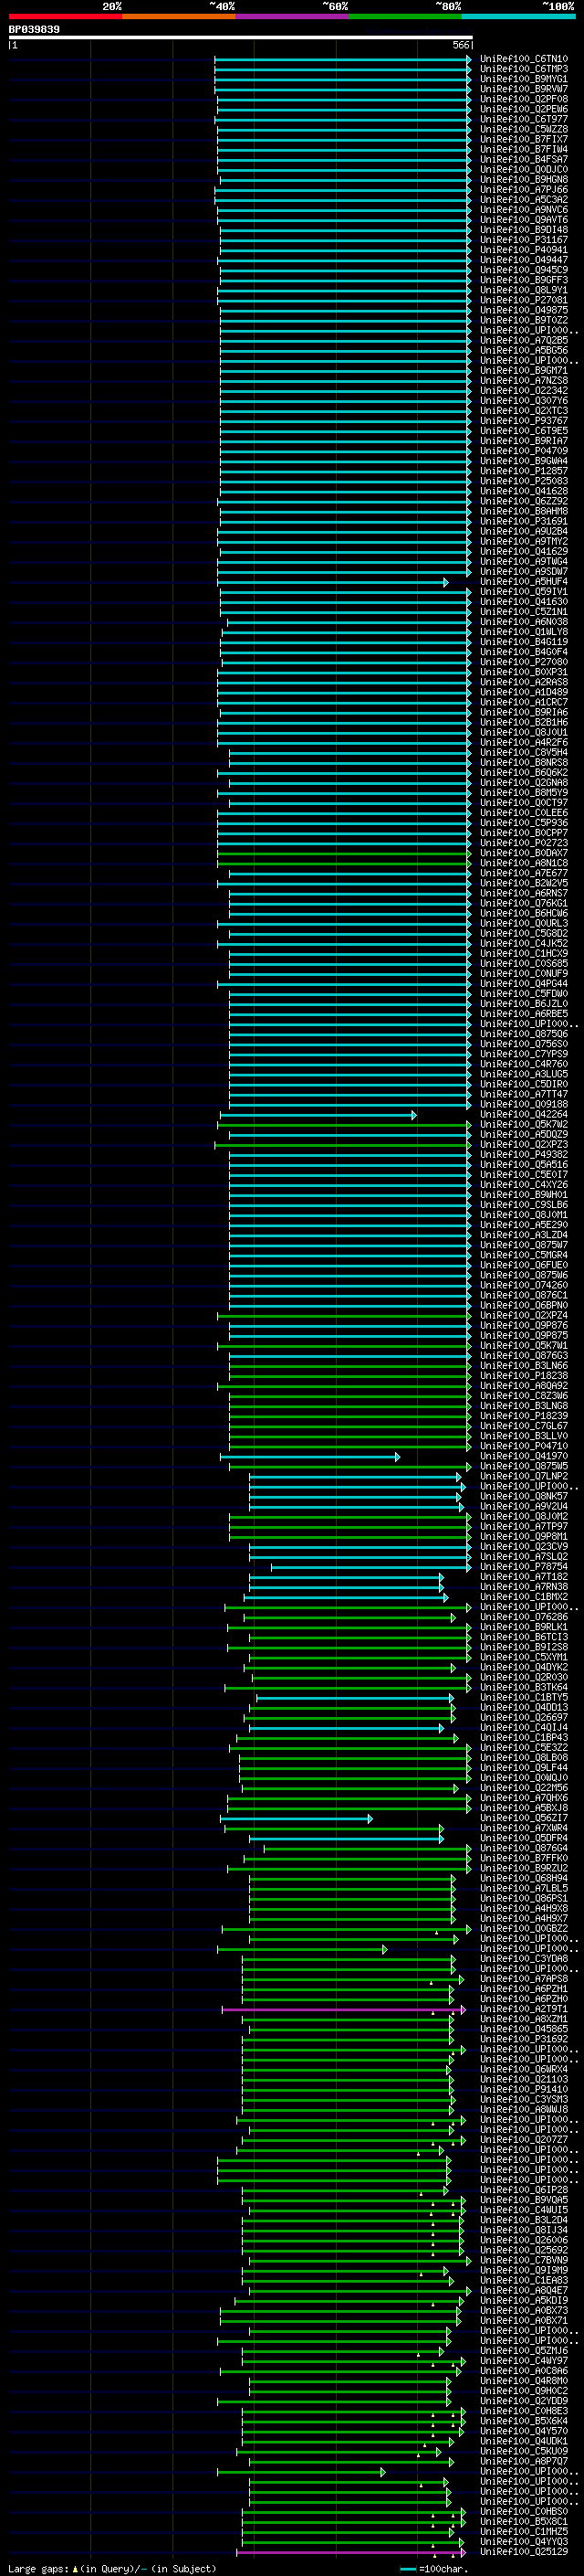The width and height of the screenshot is (584, 2576).
Task: Click the yellow Large gaps triangle legend
Action: pyautogui.click(x=76, y=2568)
